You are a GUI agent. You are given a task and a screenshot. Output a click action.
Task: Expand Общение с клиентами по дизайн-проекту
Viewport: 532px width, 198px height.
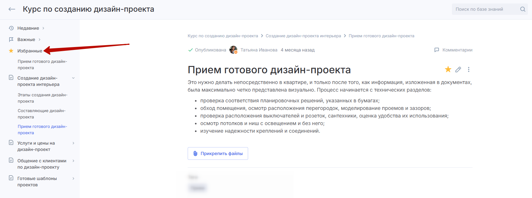tap(73, 161)
